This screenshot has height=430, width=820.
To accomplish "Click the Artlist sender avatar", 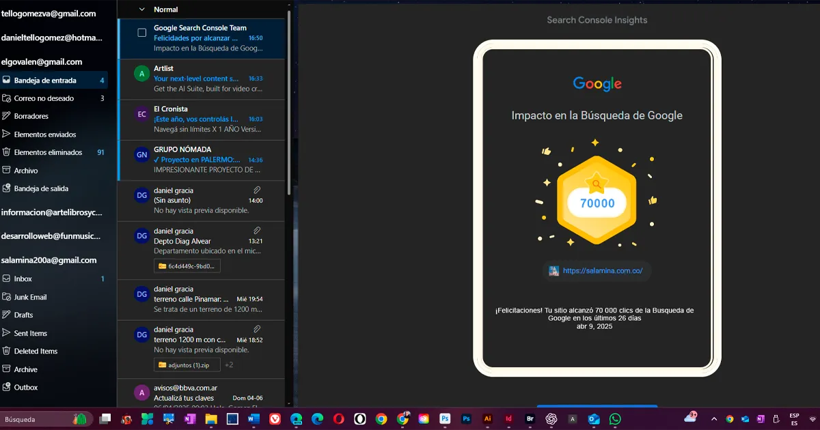I will click(x=141, y=74).
